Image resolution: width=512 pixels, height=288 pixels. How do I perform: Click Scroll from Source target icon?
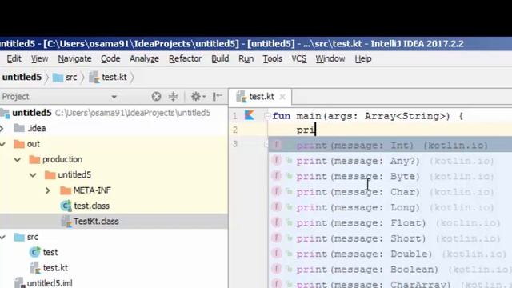pos(157,97)
